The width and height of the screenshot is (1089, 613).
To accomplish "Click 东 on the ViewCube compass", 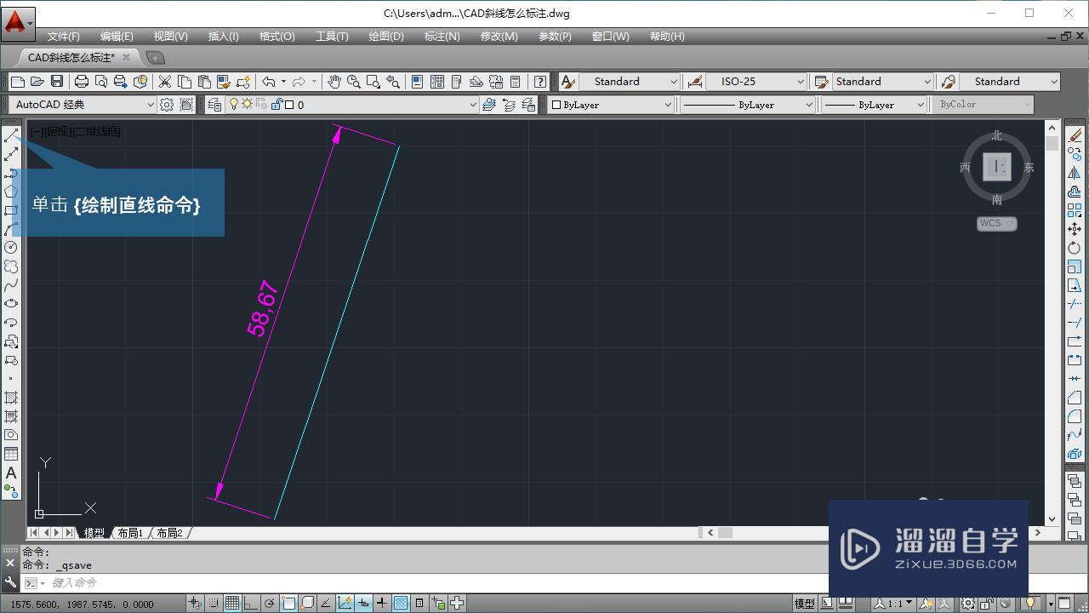I will (x=1029, y=168).
